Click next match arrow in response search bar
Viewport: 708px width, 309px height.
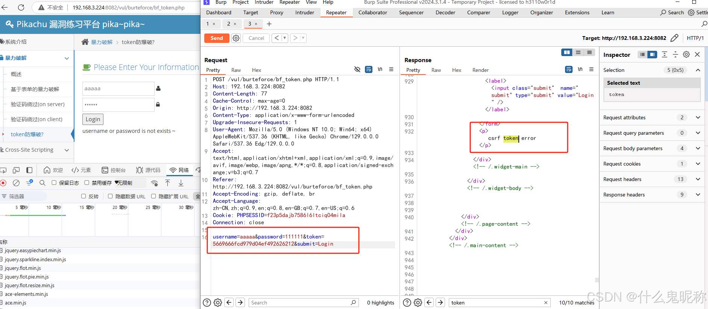coord(441,302)
